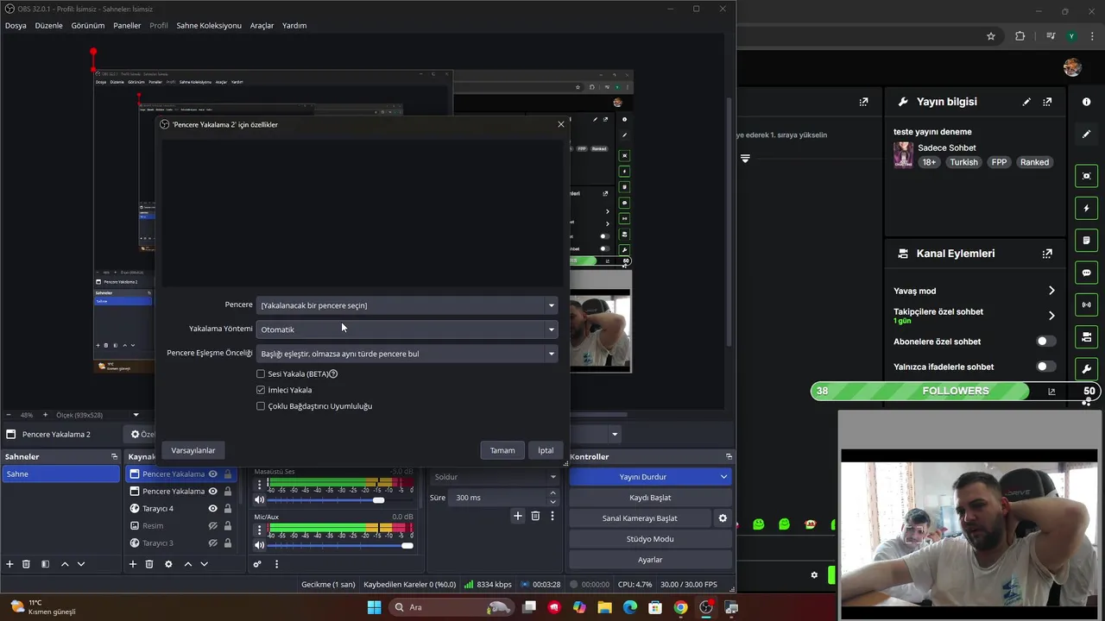Viewport: 1105px width, 621px height.
Task: Edit stream info with the Yayın bilgisi pencil icon
Action: [1026, 102]
